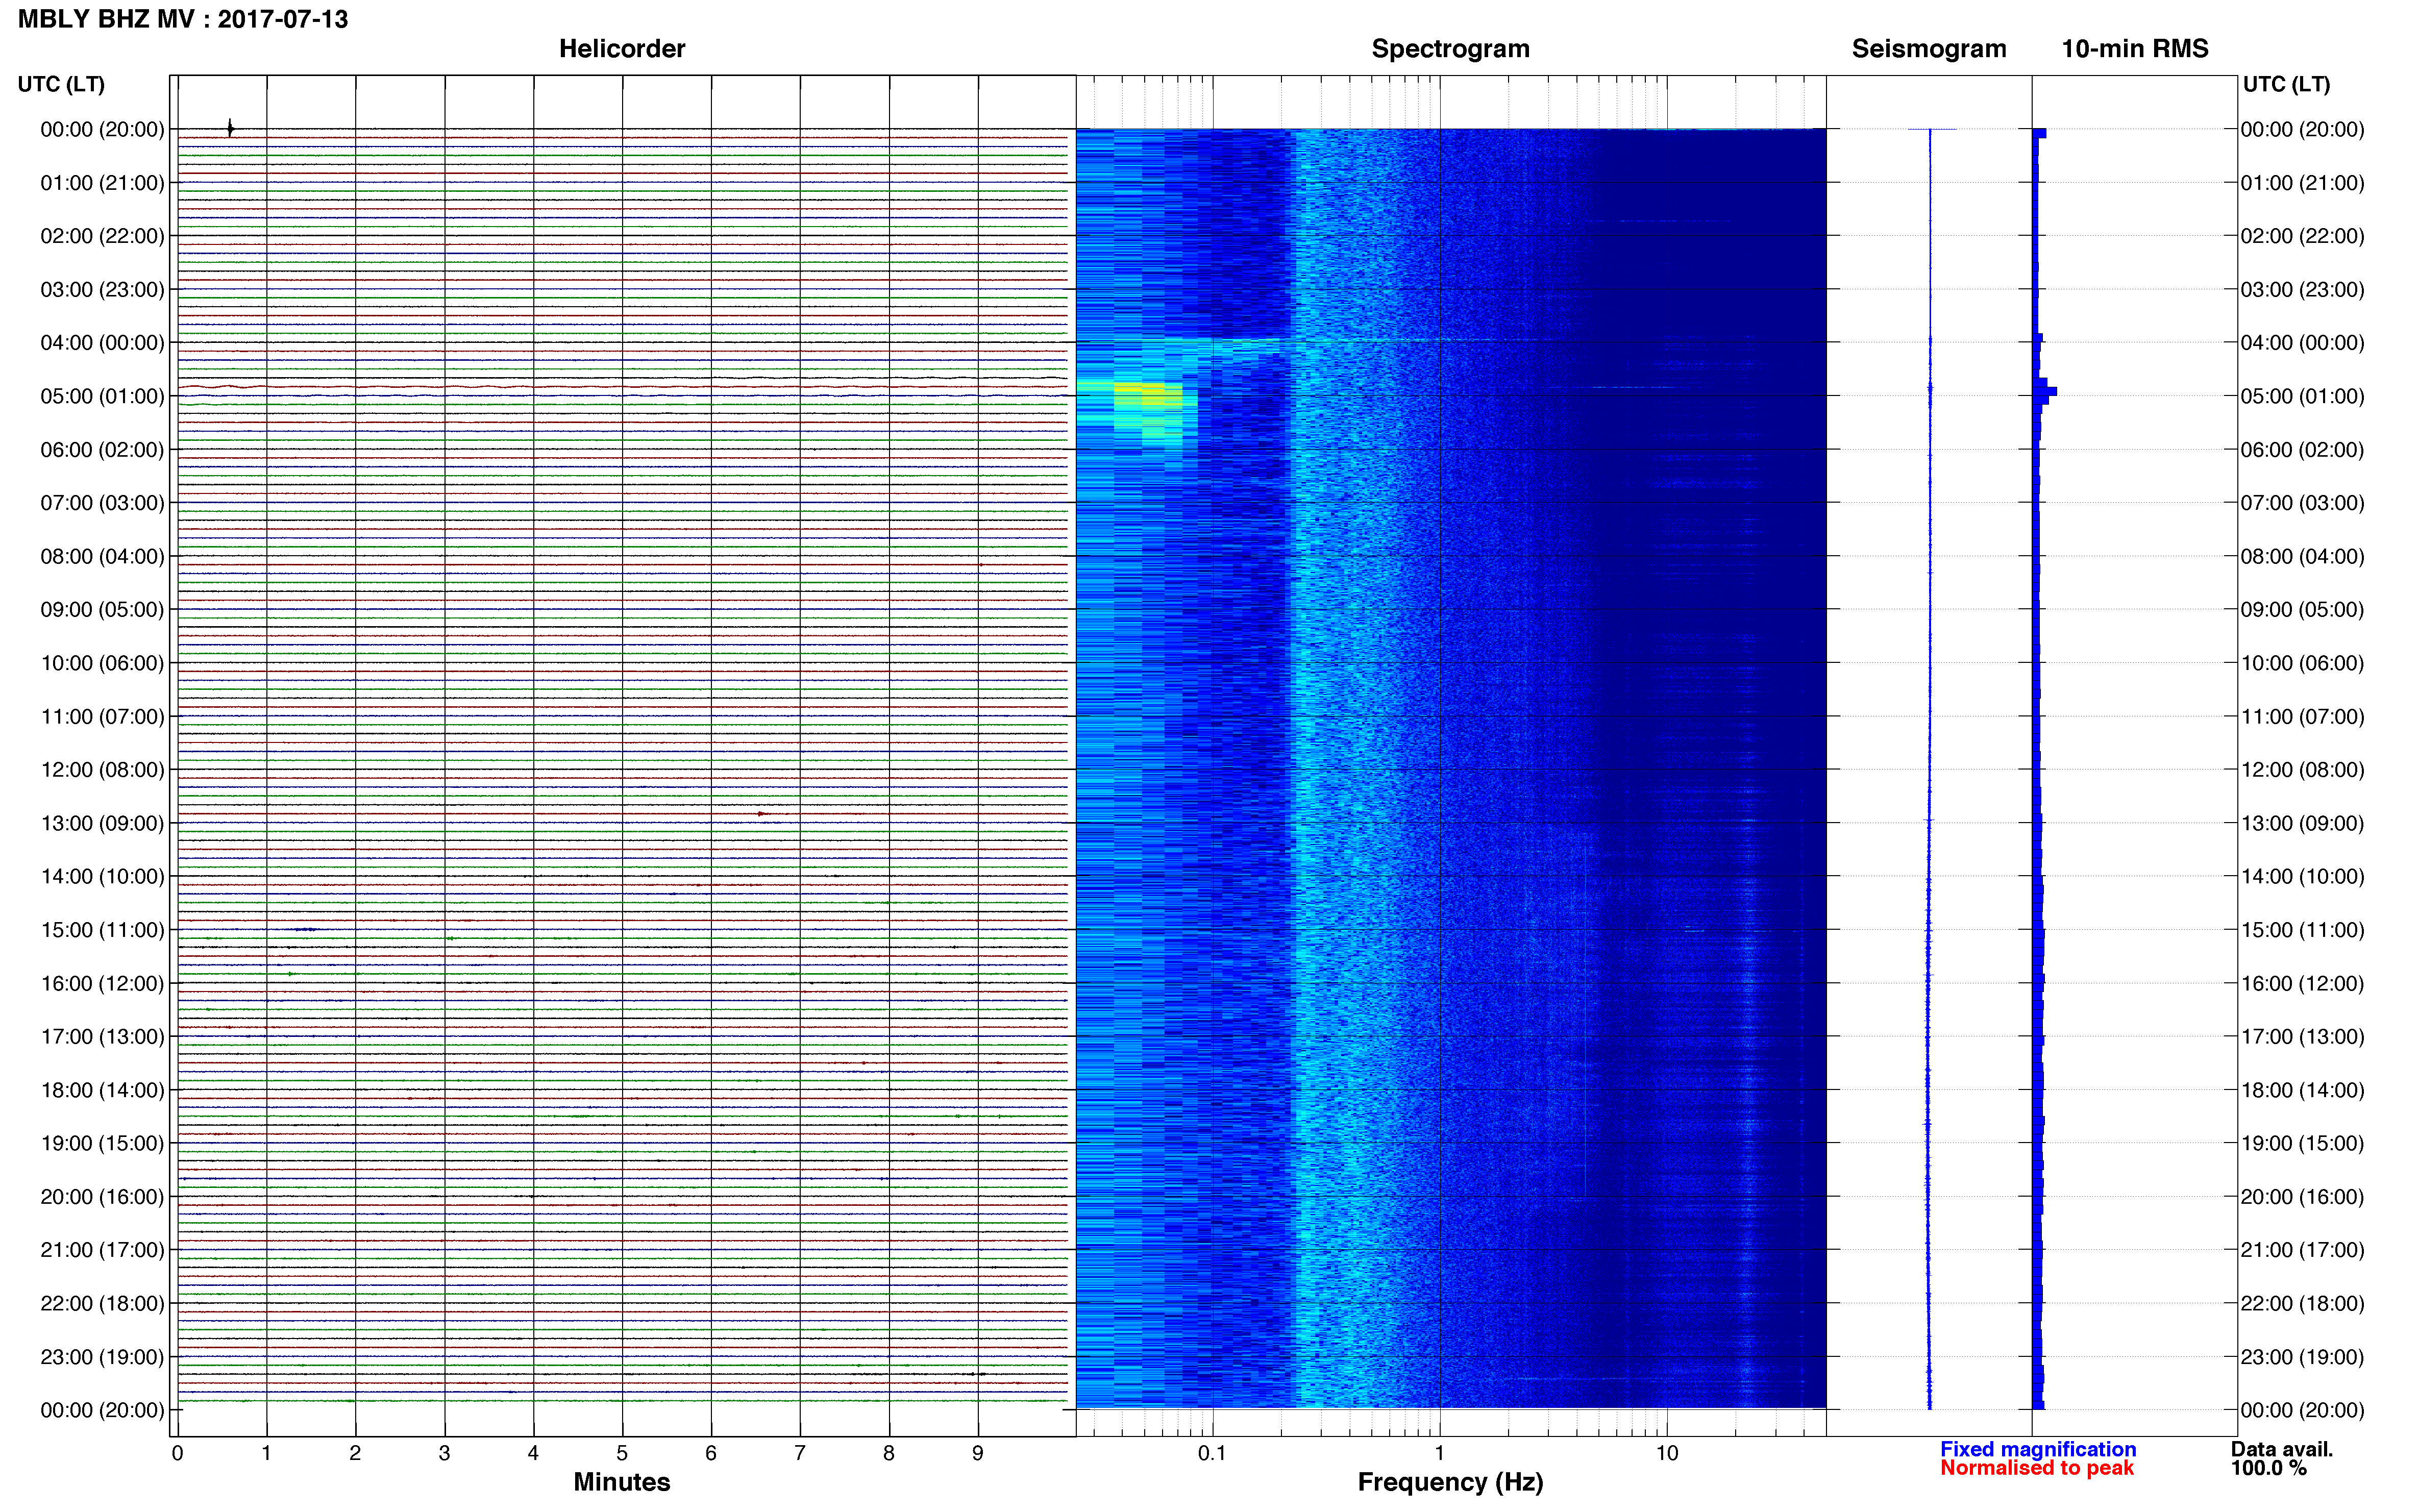Select the Helicorder panel heading
This screenshot has width=2419, height=1512.
pyautogui.click(x=622, y=49)
